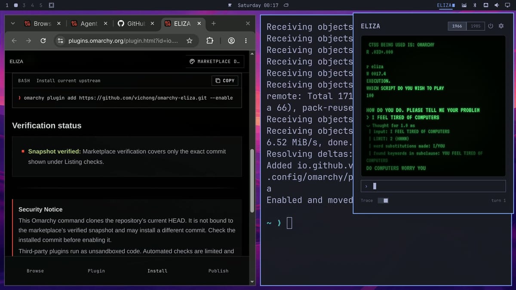516x290 pixels.
Task: Go to the Publish bottom nav item
Action: (x=218, y=271)
